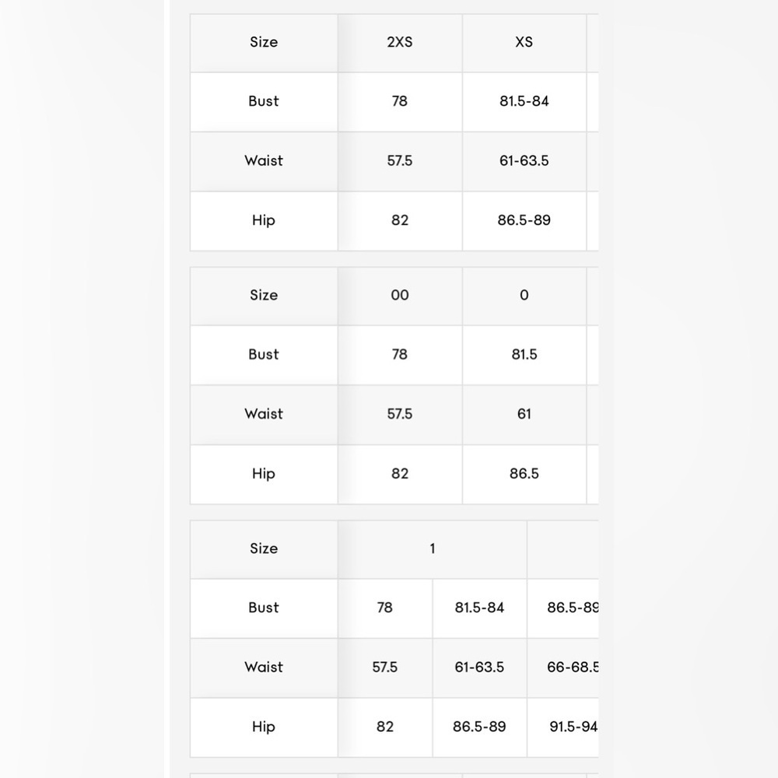Image resolution: width=778 pixels, height=778 pixels.
Task: Select the XS size column header
Action: [x=524, y=43]
